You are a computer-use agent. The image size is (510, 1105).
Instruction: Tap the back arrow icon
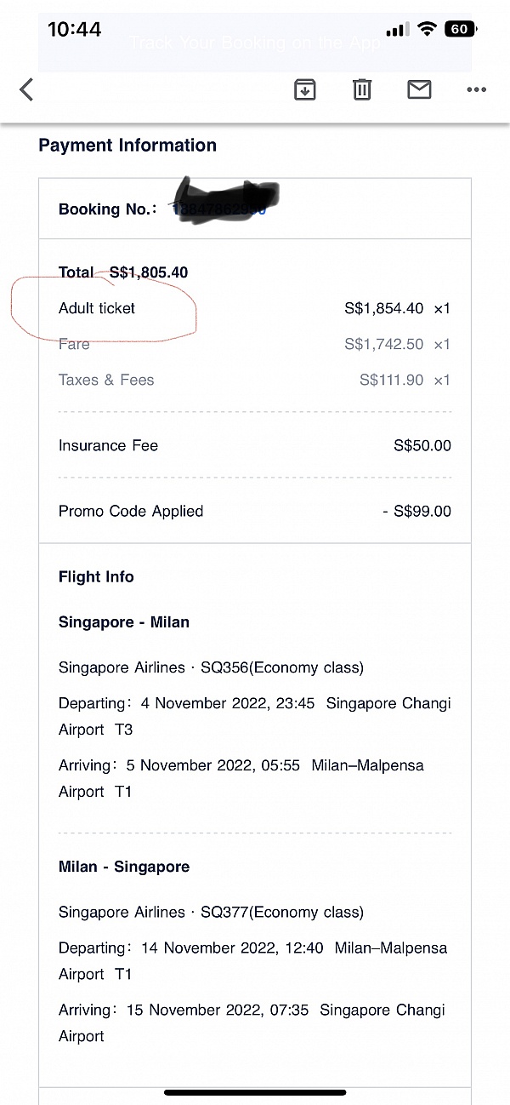click(26, 89)
